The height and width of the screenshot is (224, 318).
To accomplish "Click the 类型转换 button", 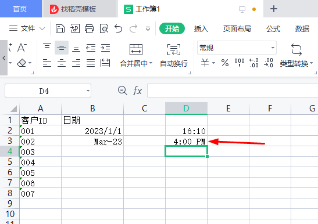I will (296, 55).
